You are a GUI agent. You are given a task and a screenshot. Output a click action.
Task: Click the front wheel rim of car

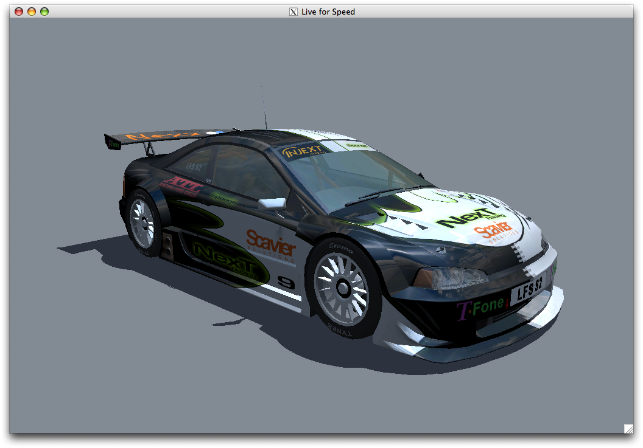coord(341,288)
